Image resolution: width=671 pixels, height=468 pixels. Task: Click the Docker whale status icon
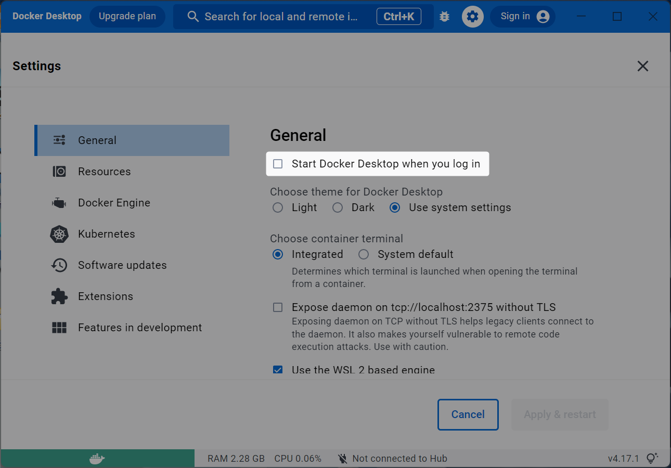tap(97, 459)
